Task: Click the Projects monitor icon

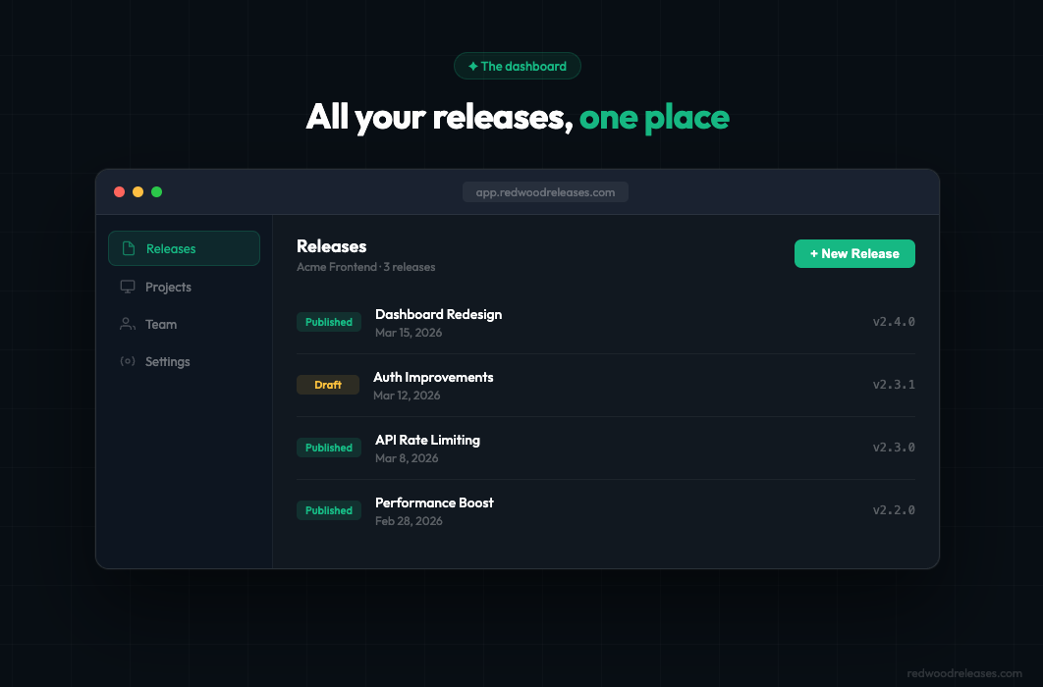Action: click(x=127, y=287)
